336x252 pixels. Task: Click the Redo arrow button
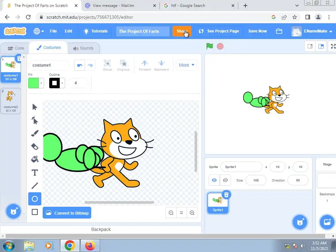(90, 65)
